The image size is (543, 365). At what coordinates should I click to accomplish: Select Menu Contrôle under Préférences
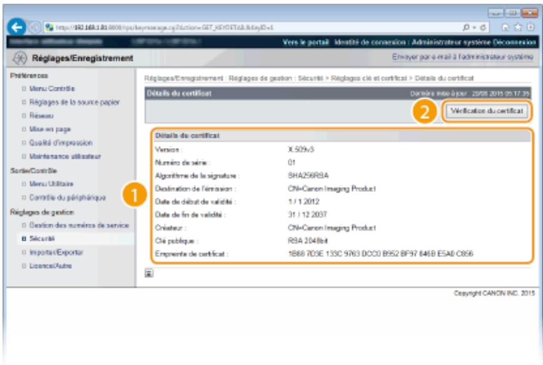52,89
